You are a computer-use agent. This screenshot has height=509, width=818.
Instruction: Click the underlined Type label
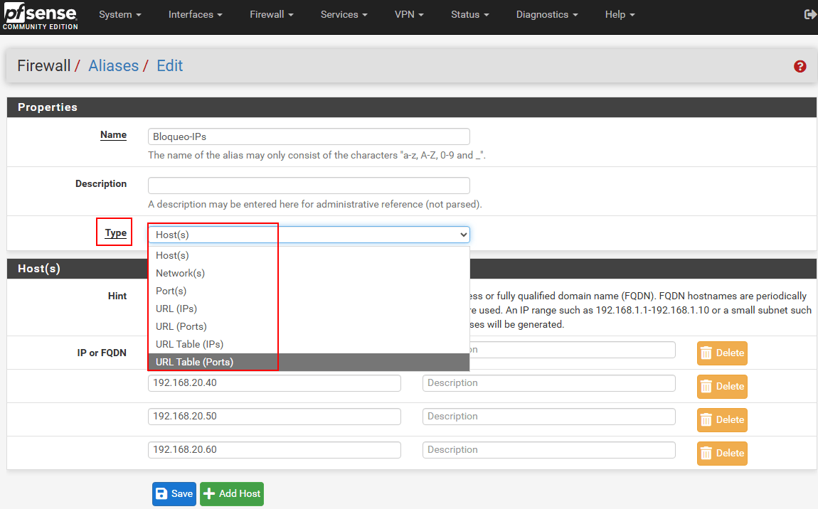click(115, 232)
